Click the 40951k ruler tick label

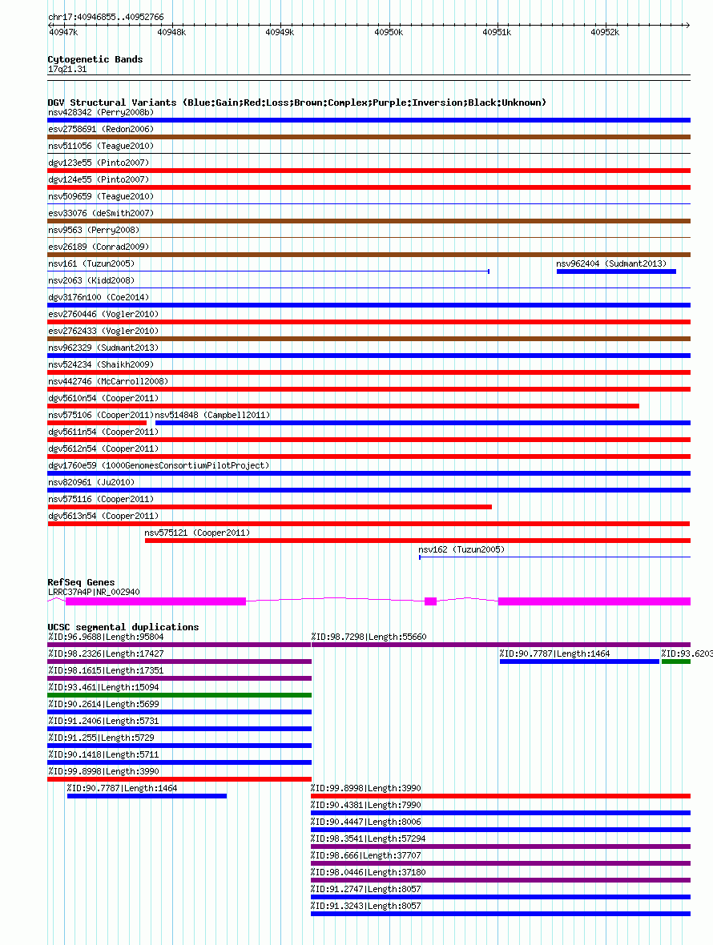tap(497, 32)
